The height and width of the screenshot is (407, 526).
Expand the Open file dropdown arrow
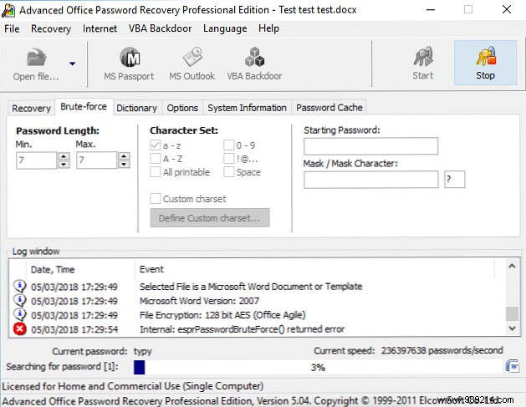pyautogui.click(x=72, y=64)
